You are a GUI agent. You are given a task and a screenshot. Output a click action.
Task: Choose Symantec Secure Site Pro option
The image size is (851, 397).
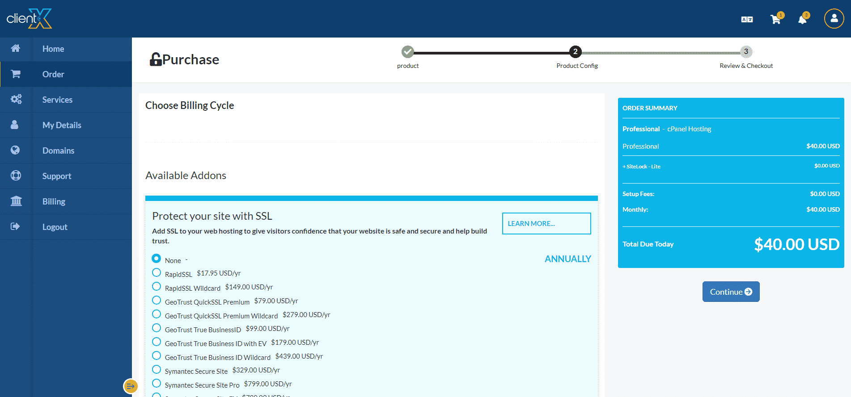(x=157, y=384)
